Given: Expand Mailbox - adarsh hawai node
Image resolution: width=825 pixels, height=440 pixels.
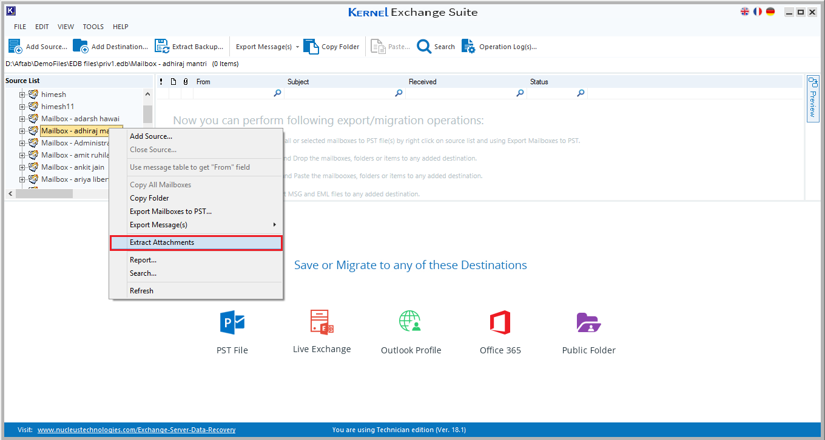Looking at the screenshot, I should 22,119.
